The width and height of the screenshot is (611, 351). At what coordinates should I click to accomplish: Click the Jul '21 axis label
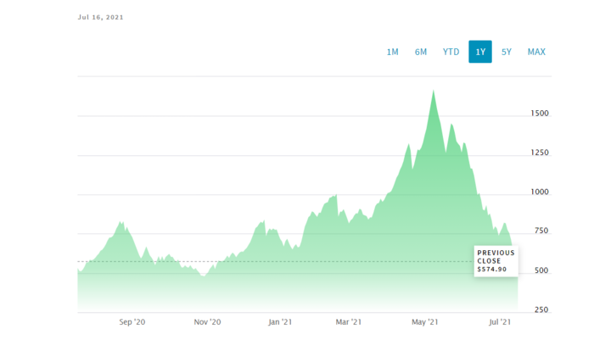500,322
